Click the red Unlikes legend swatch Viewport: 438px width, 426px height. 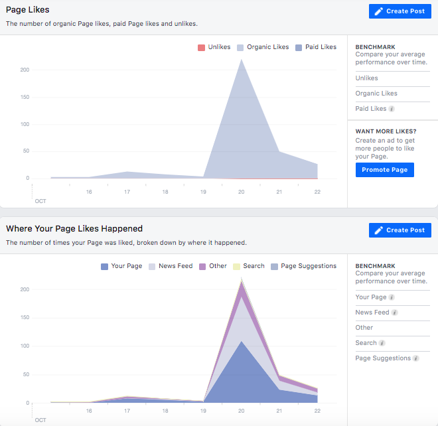tap(202, 48)
